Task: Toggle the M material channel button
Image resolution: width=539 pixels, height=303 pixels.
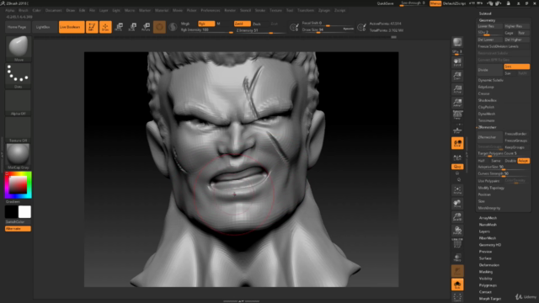Action: click(x=218, y=24)
